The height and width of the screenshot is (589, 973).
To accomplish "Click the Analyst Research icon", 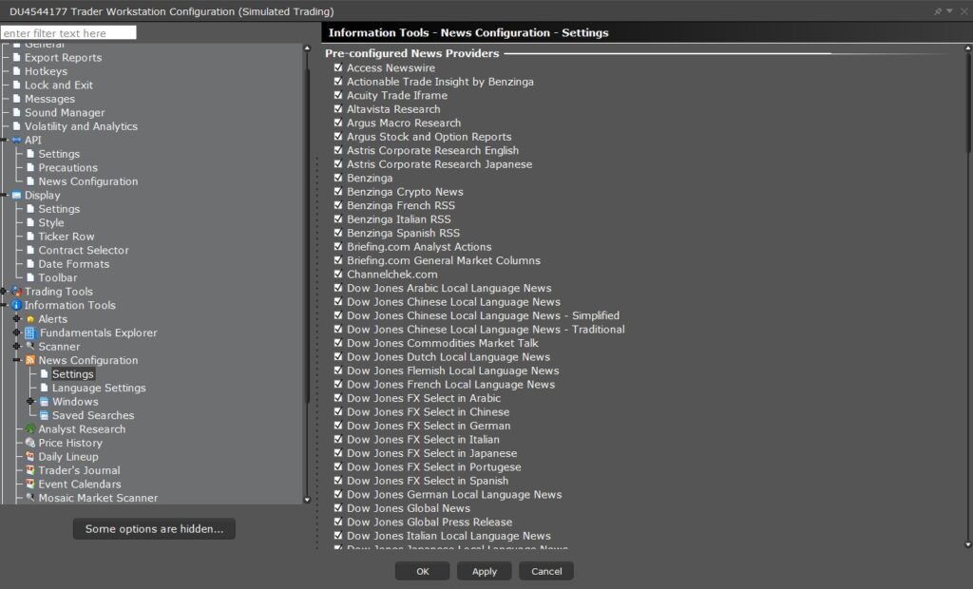I will pyautogui.click(x=29, y=428).
